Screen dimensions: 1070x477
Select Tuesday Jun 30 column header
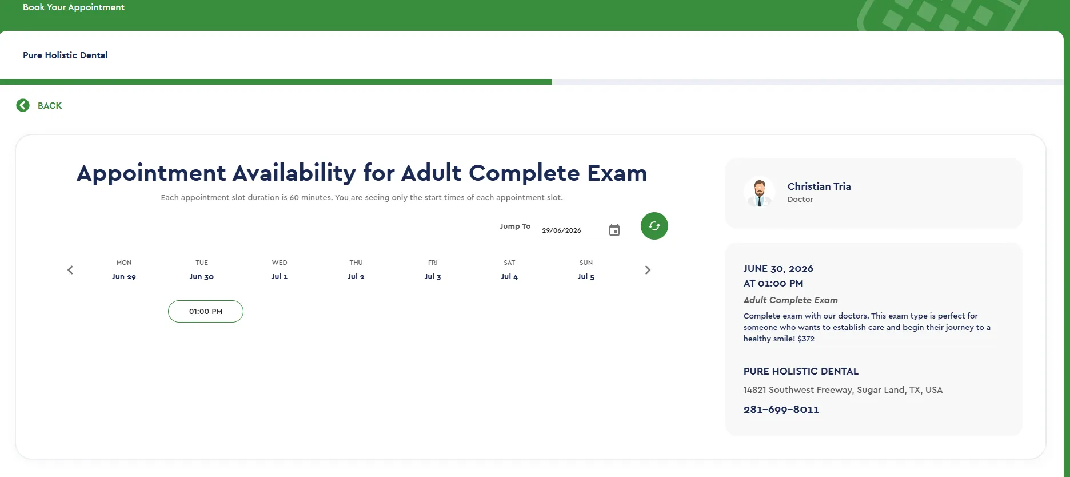pyautogui.click(x=202, y=270)
